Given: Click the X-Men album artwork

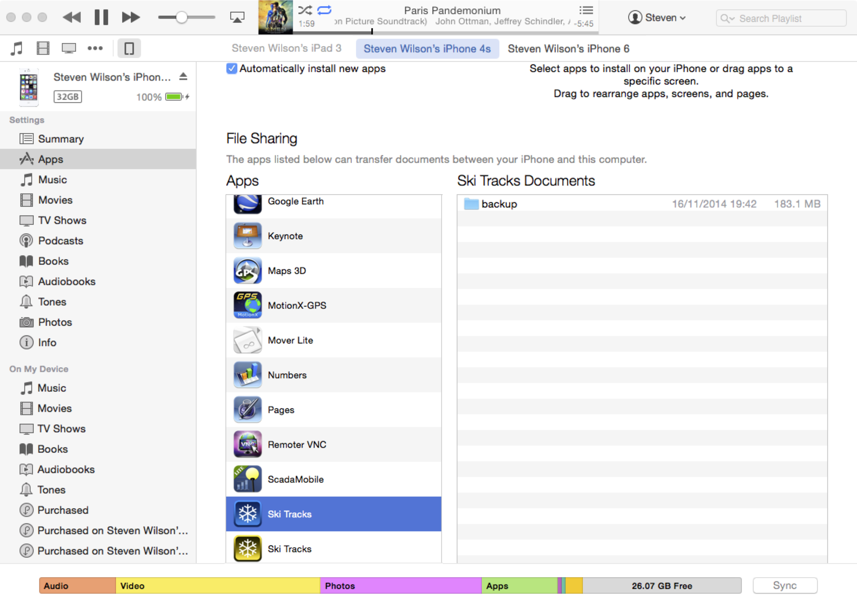Looking at the screenshot, I should click(276, 17).
